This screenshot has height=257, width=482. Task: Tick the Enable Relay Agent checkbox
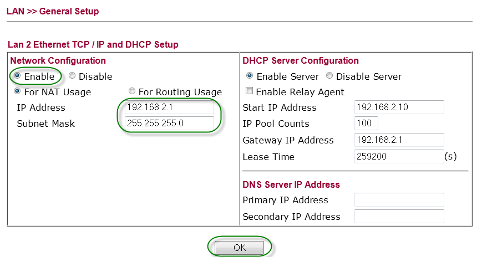[249, 91]
